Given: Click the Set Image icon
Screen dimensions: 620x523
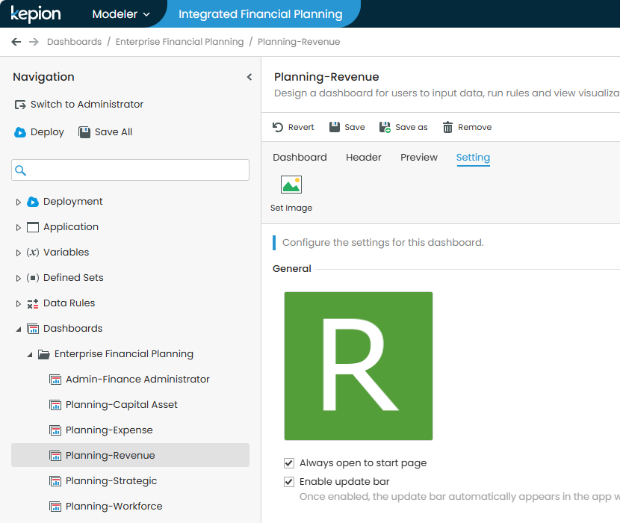Looking at the screenshot, I should 291,185.
